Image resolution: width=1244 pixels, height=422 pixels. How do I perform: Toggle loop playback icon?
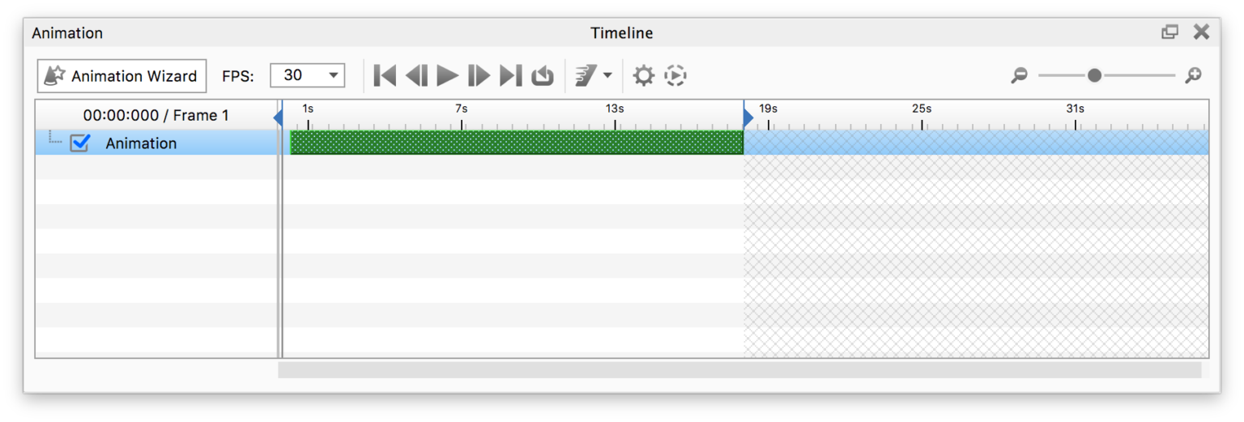point(543,76)
